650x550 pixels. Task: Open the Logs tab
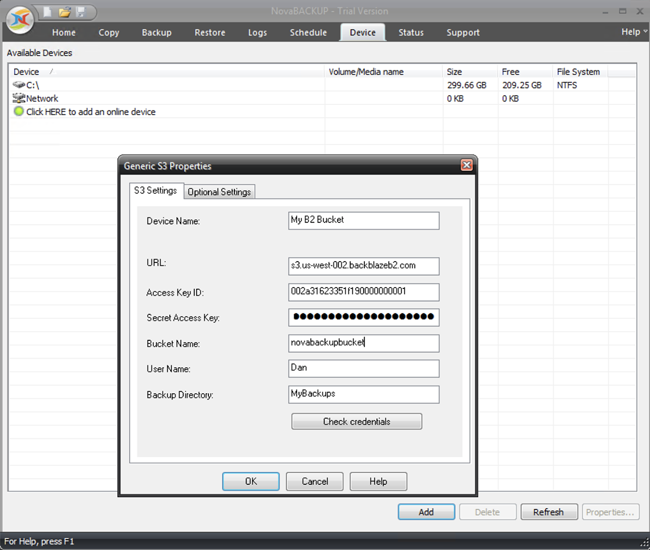point(258,32)
